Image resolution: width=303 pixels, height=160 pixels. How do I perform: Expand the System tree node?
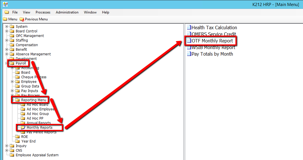point(7,27)
